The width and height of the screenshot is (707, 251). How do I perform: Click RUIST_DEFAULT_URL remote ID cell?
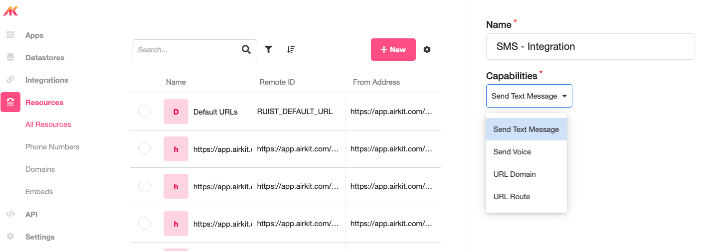pyautogui.click(x=295, y=112)
